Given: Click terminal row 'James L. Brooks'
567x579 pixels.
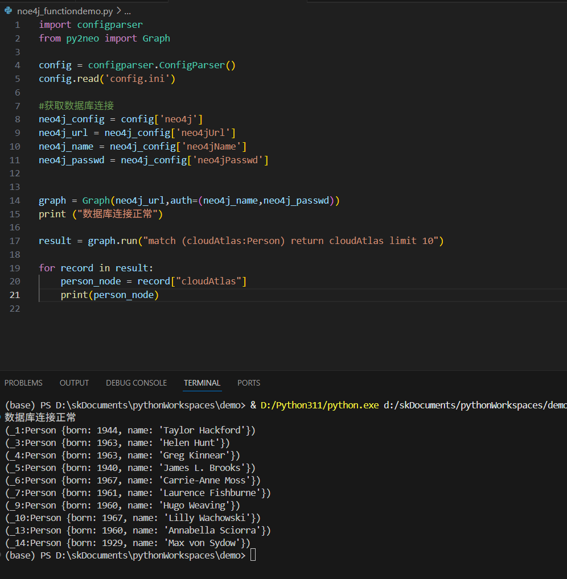Looking at the screenshot, I should [x=130, y=468].
